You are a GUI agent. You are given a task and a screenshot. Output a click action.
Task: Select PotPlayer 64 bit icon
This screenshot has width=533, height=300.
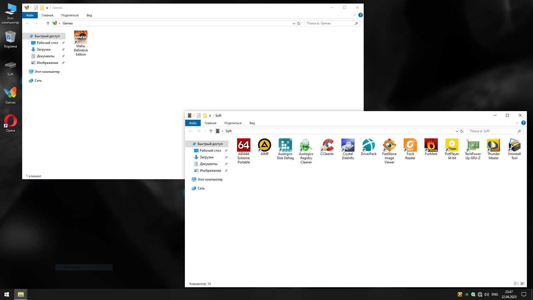pos(452,149)
